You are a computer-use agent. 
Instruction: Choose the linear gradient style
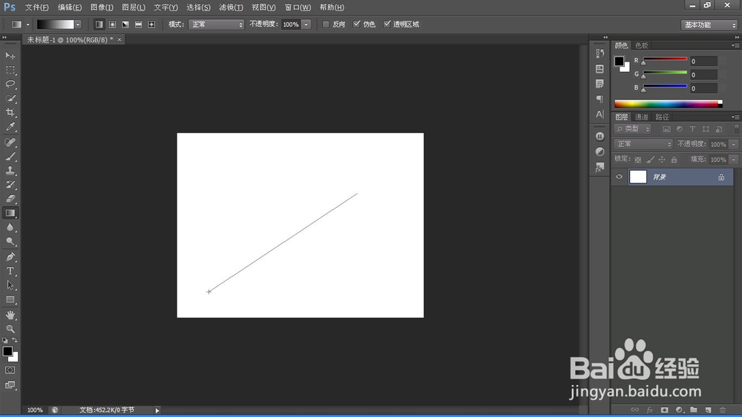pos(99,24)
